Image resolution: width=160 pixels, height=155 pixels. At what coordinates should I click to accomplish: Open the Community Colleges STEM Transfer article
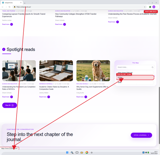pos(76,15)
